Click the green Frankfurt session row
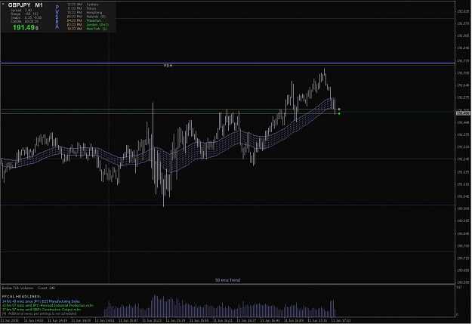This screenshot has width=472, height=324. pos(84,20)
